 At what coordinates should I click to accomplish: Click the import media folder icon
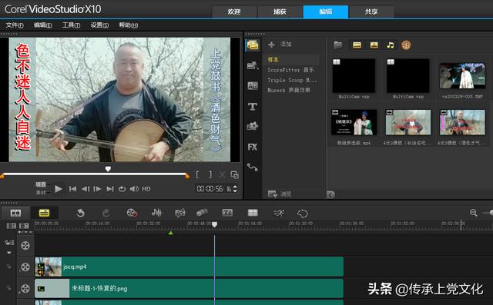338,45
